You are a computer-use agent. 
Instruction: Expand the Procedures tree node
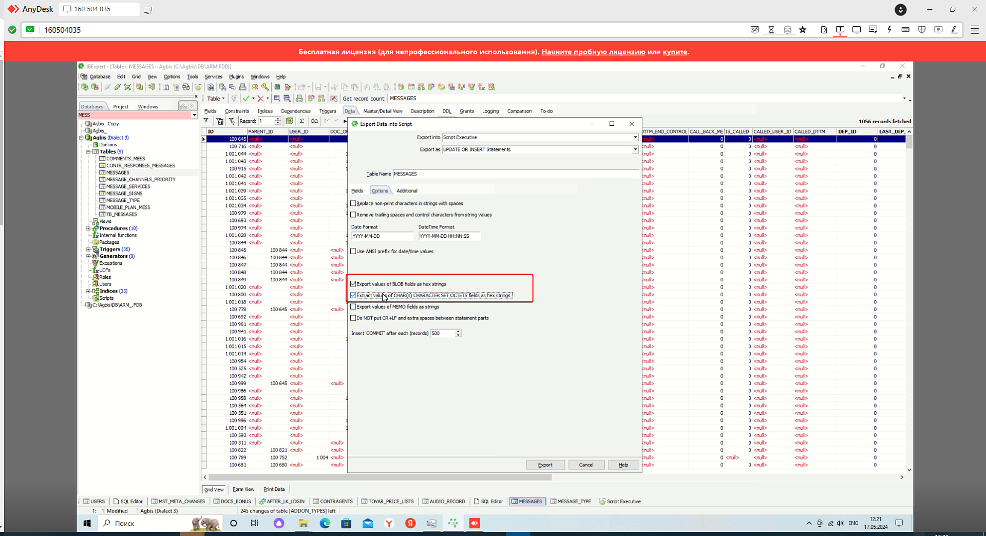point(88,228)
